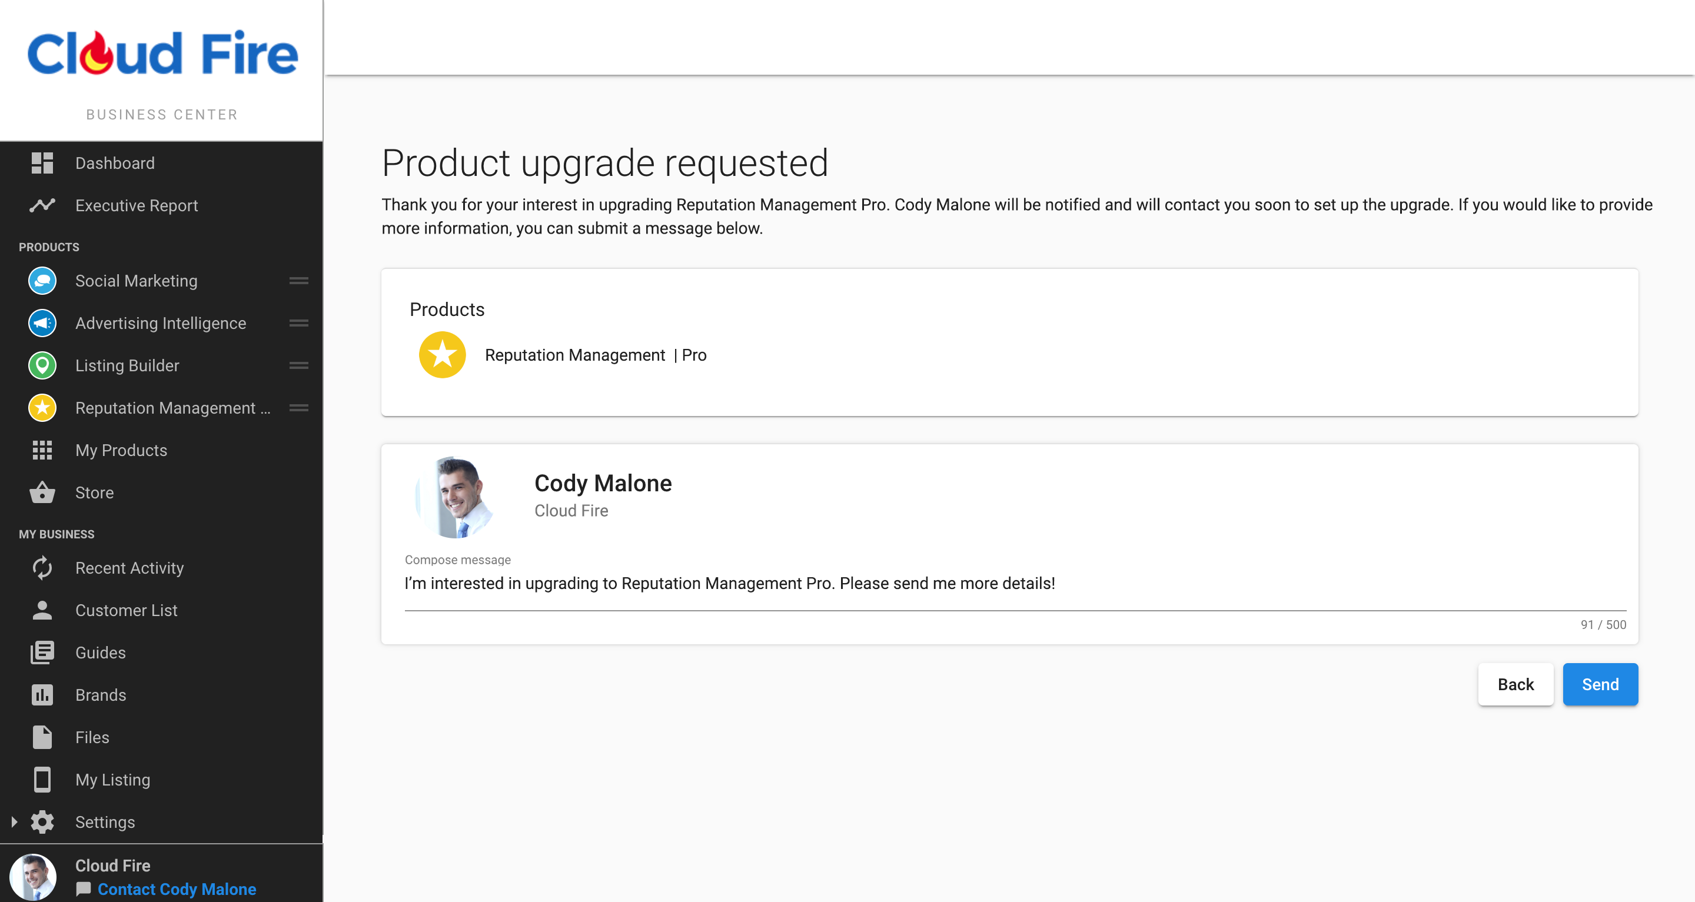Open My Products page
Image resolution: width=1695 pixels, height=902 pixels.
pyautogui.click(x=161, y=450)
